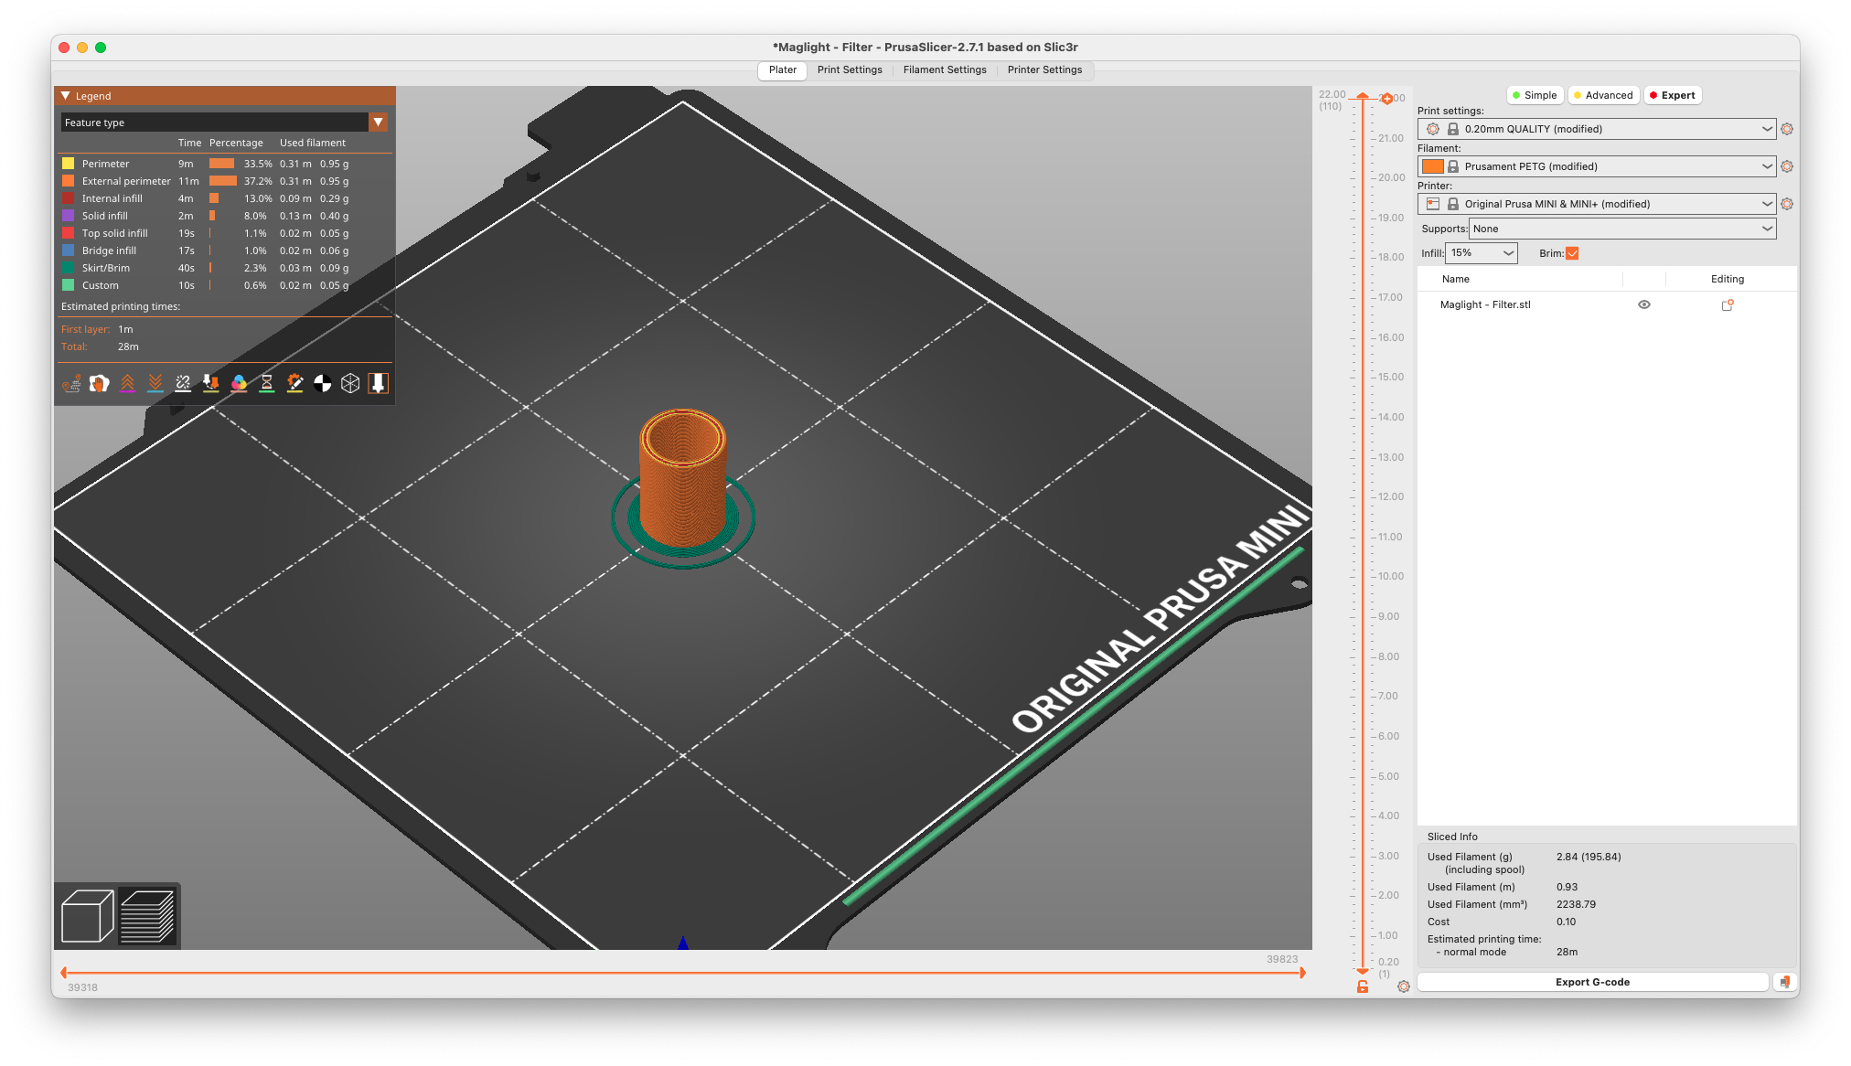
Task: Click export to removable drive icon
Action: click(1784, 982)
